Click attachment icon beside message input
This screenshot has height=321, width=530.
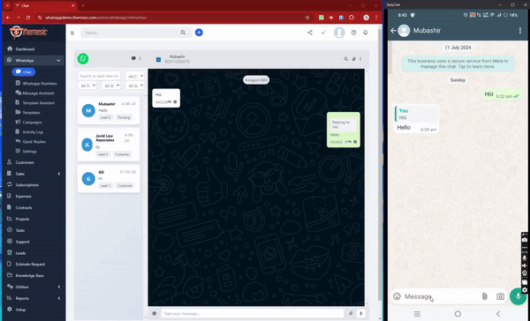351,314
